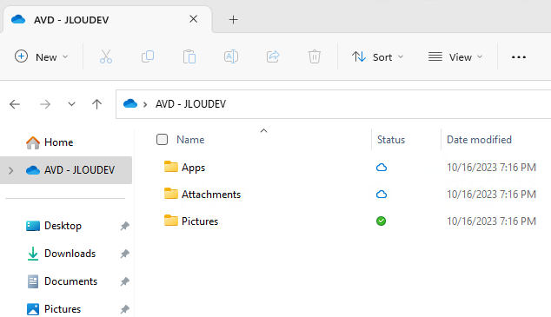Viewport: 551px width, 317px height.
Task: Click the Cut scissors icon
Action: (x=106, y=56)
